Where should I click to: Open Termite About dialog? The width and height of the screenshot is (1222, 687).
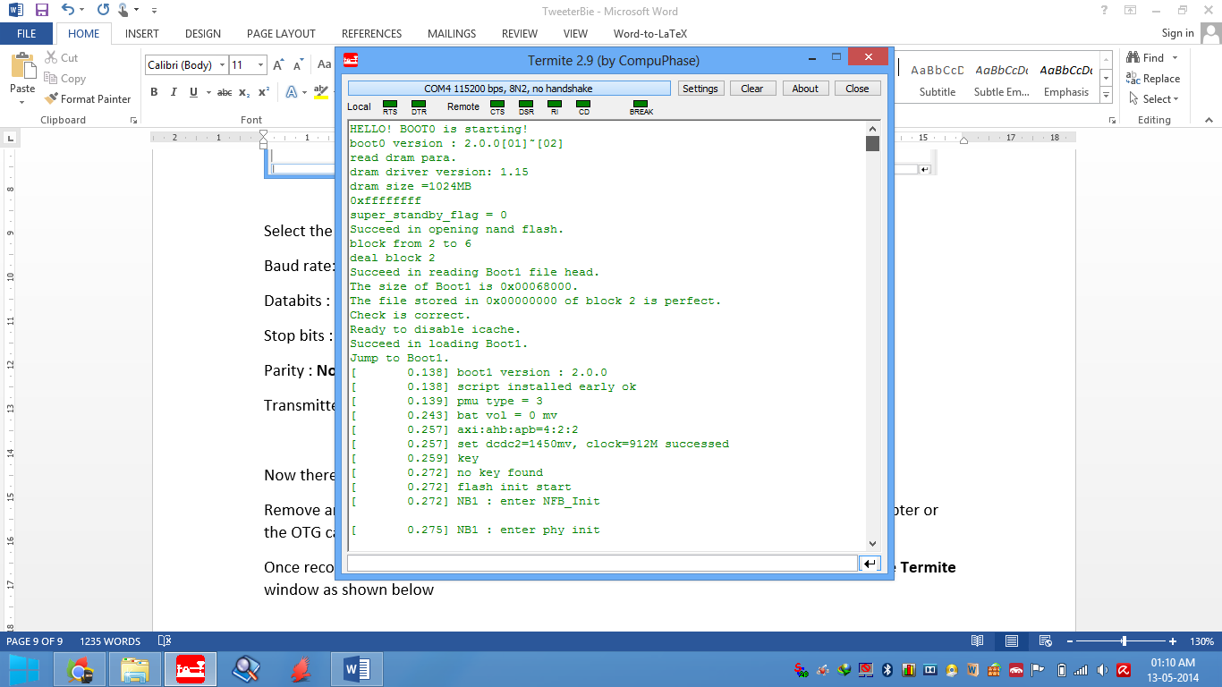(x=805, y=89)
